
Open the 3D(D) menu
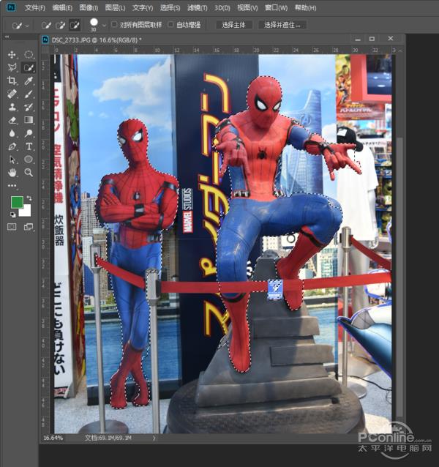[x=222, y=8]
